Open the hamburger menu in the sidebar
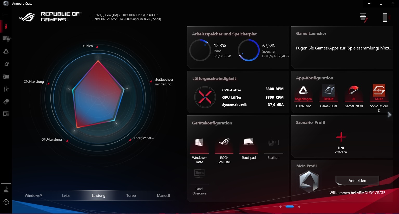Image resolution: width=399 pixels, height=214 pixels. click(x=6, y=14)
